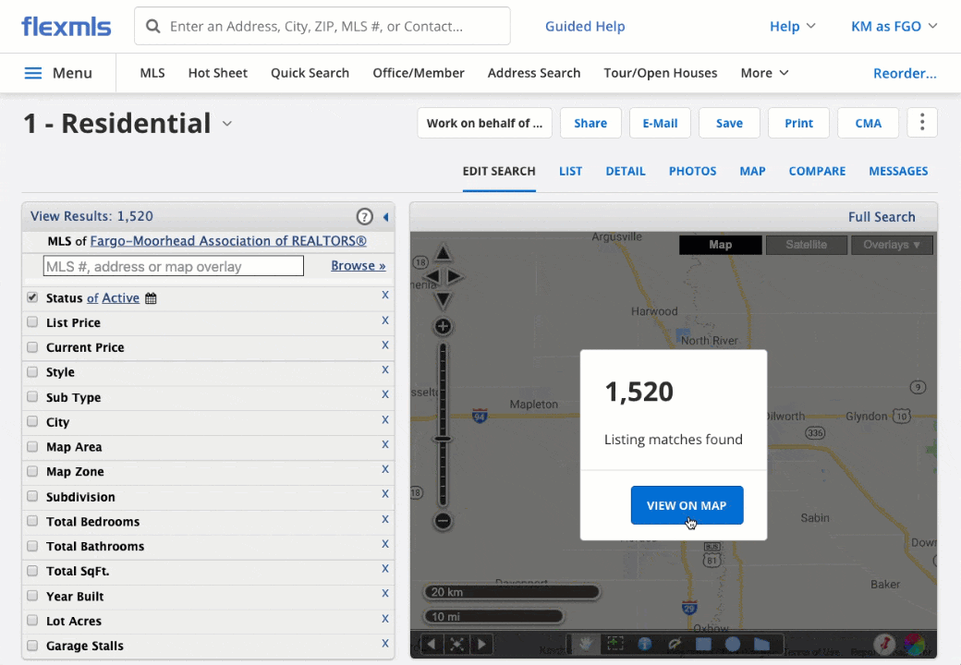The height and width of the screenshot is (665, 961).
Task: Click the help question mark near View Results
Action: pyautogui.click(x=364, y=216)
